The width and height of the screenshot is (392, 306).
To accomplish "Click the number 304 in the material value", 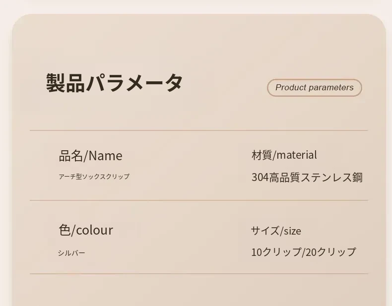I will [x=260, y=178].
